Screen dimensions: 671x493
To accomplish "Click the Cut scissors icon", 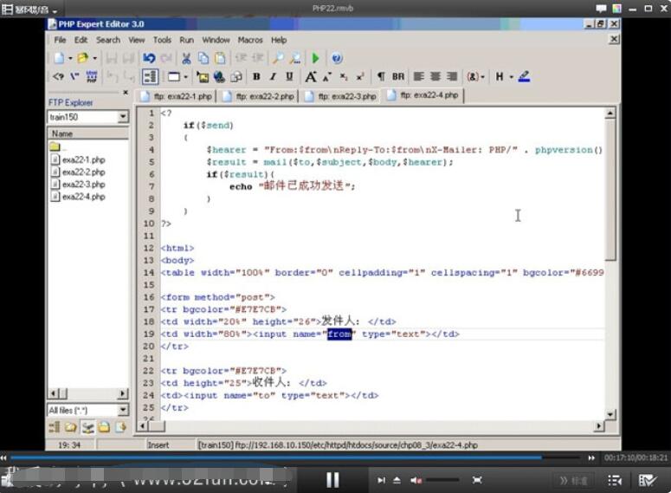I will click(x=186, y=58).
